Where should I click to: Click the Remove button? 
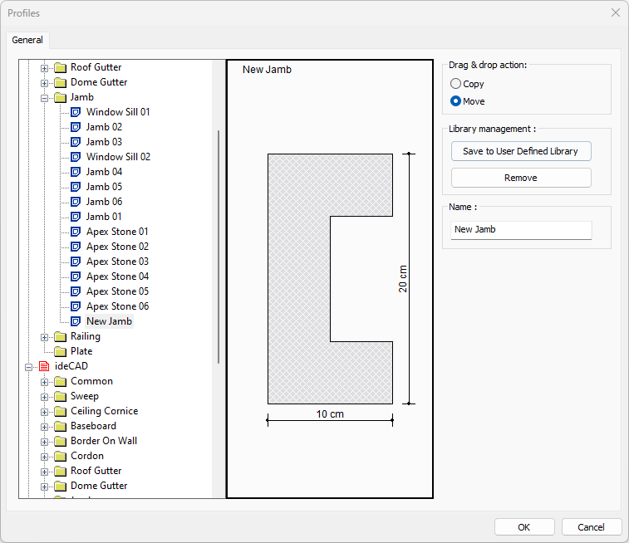[521, 178]
